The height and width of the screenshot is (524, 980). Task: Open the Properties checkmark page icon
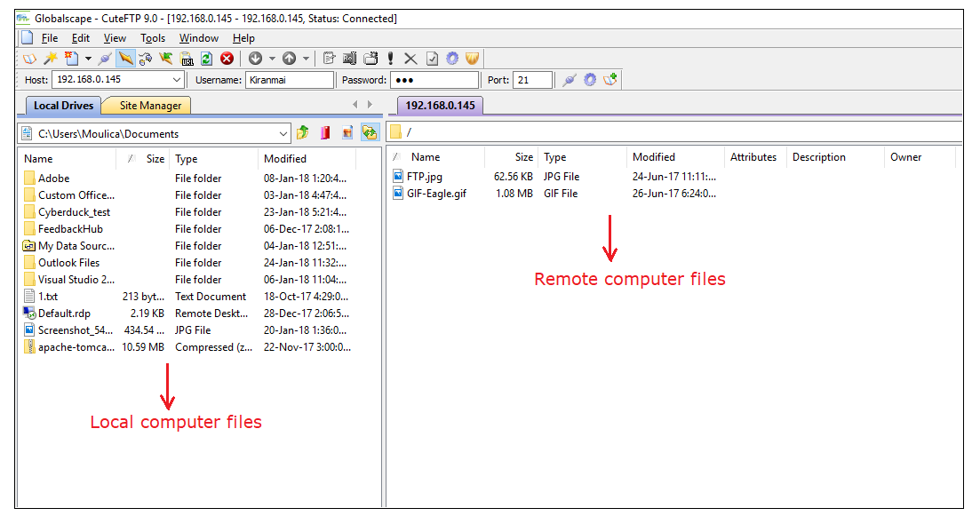pyautogui.click(x=432, y=59)
